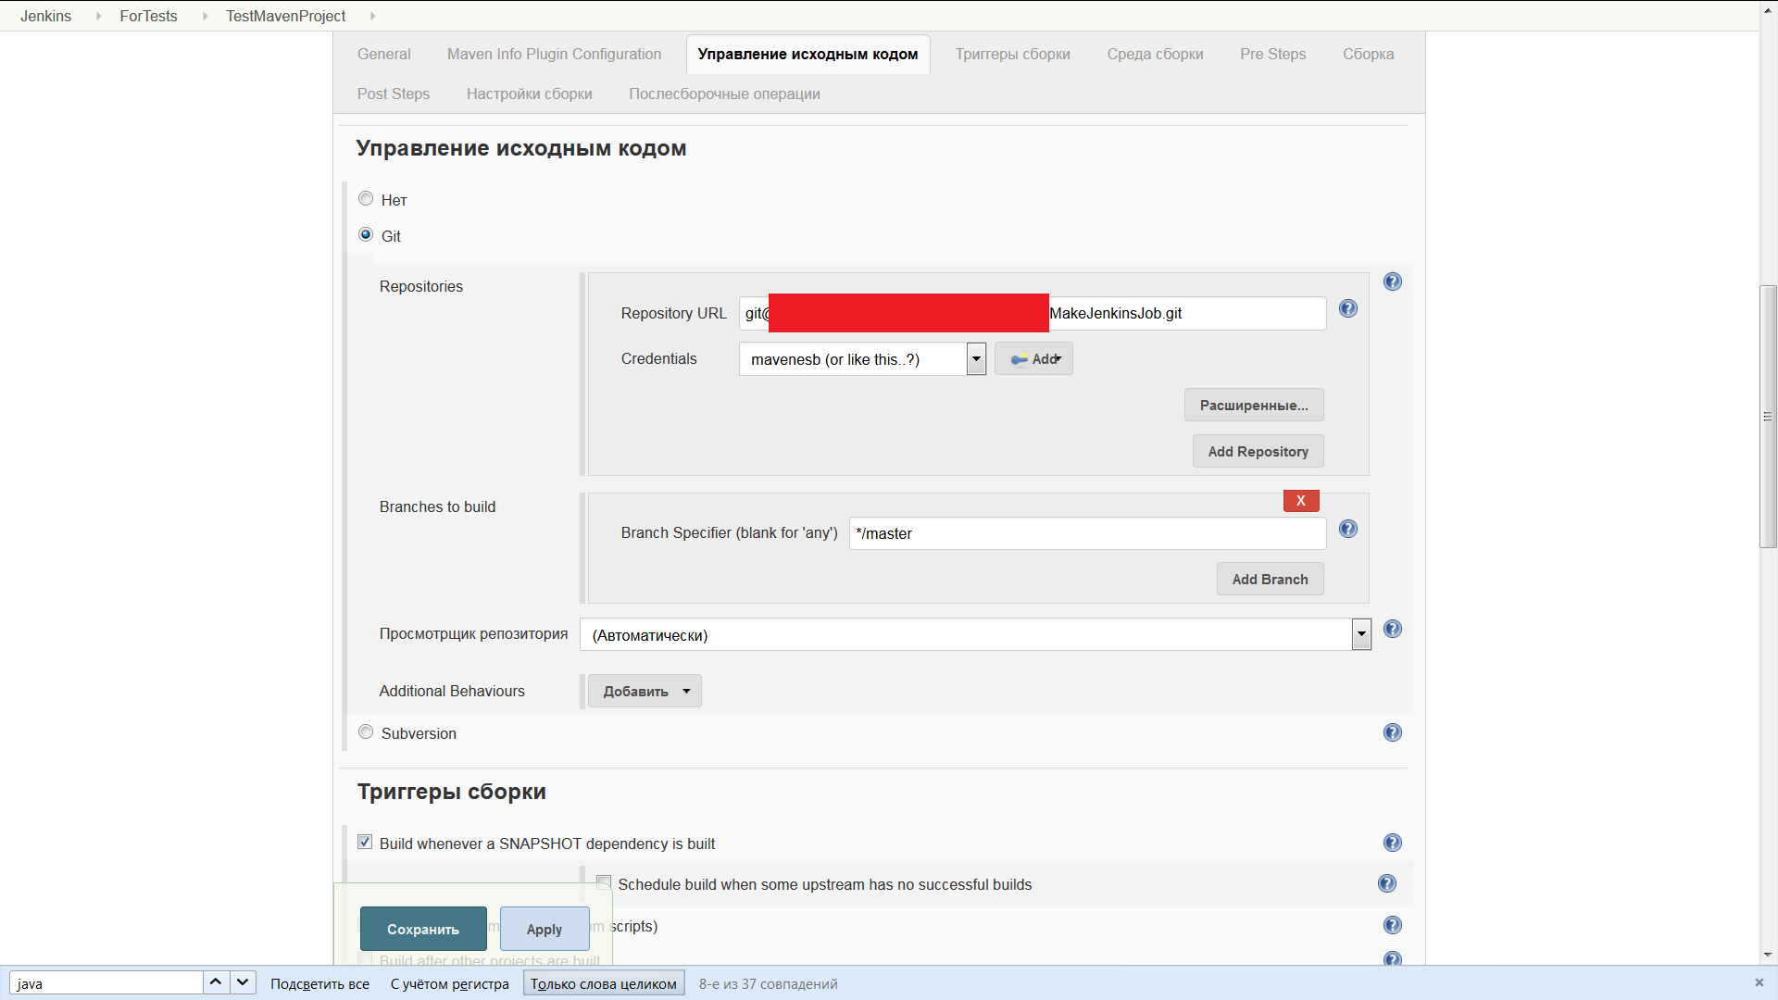Open help for SNAPSHOT dependency trigger
This screenshot has width=1778, height=1000.
tap(1392, 843)
